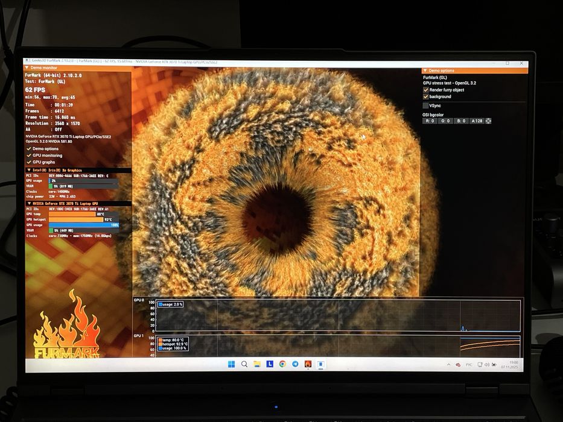Viewport: 563px width, 422px height.
Task: Click the Resolution 2560 x 1570 row
Action: click(52, 124)
